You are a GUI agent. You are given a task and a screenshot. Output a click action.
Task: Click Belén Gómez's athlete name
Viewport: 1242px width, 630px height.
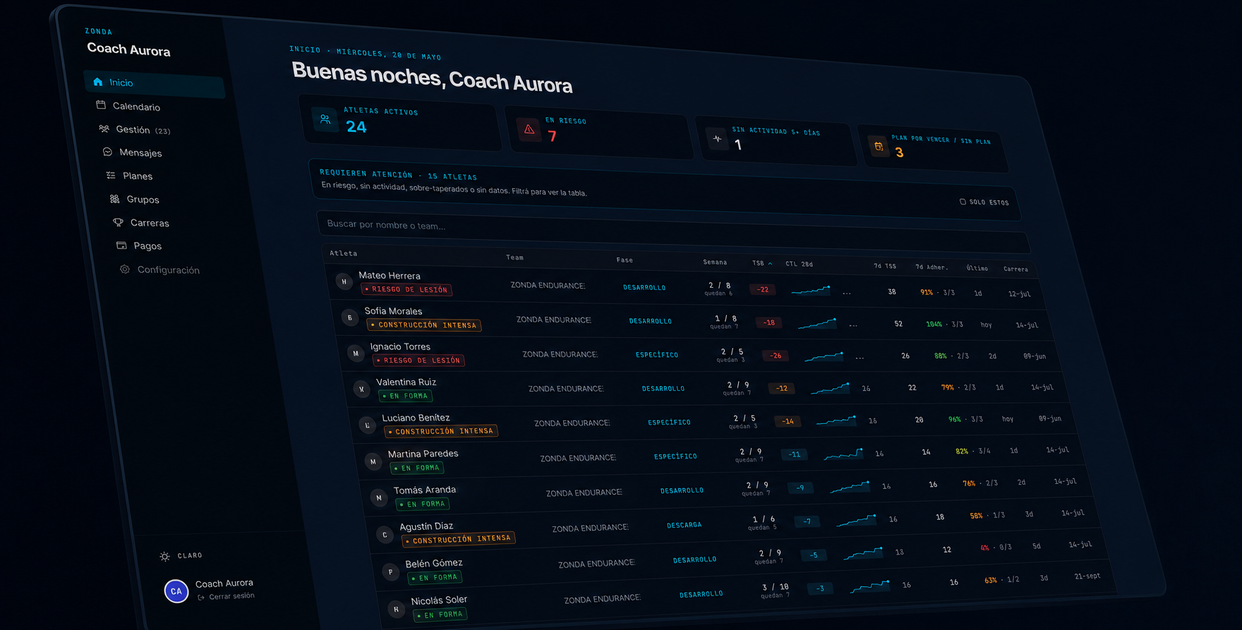click(434, 563)
